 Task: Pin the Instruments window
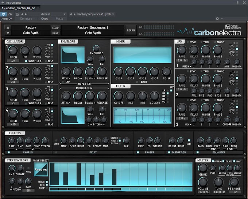pyautogui.click(x=237, y=3)
